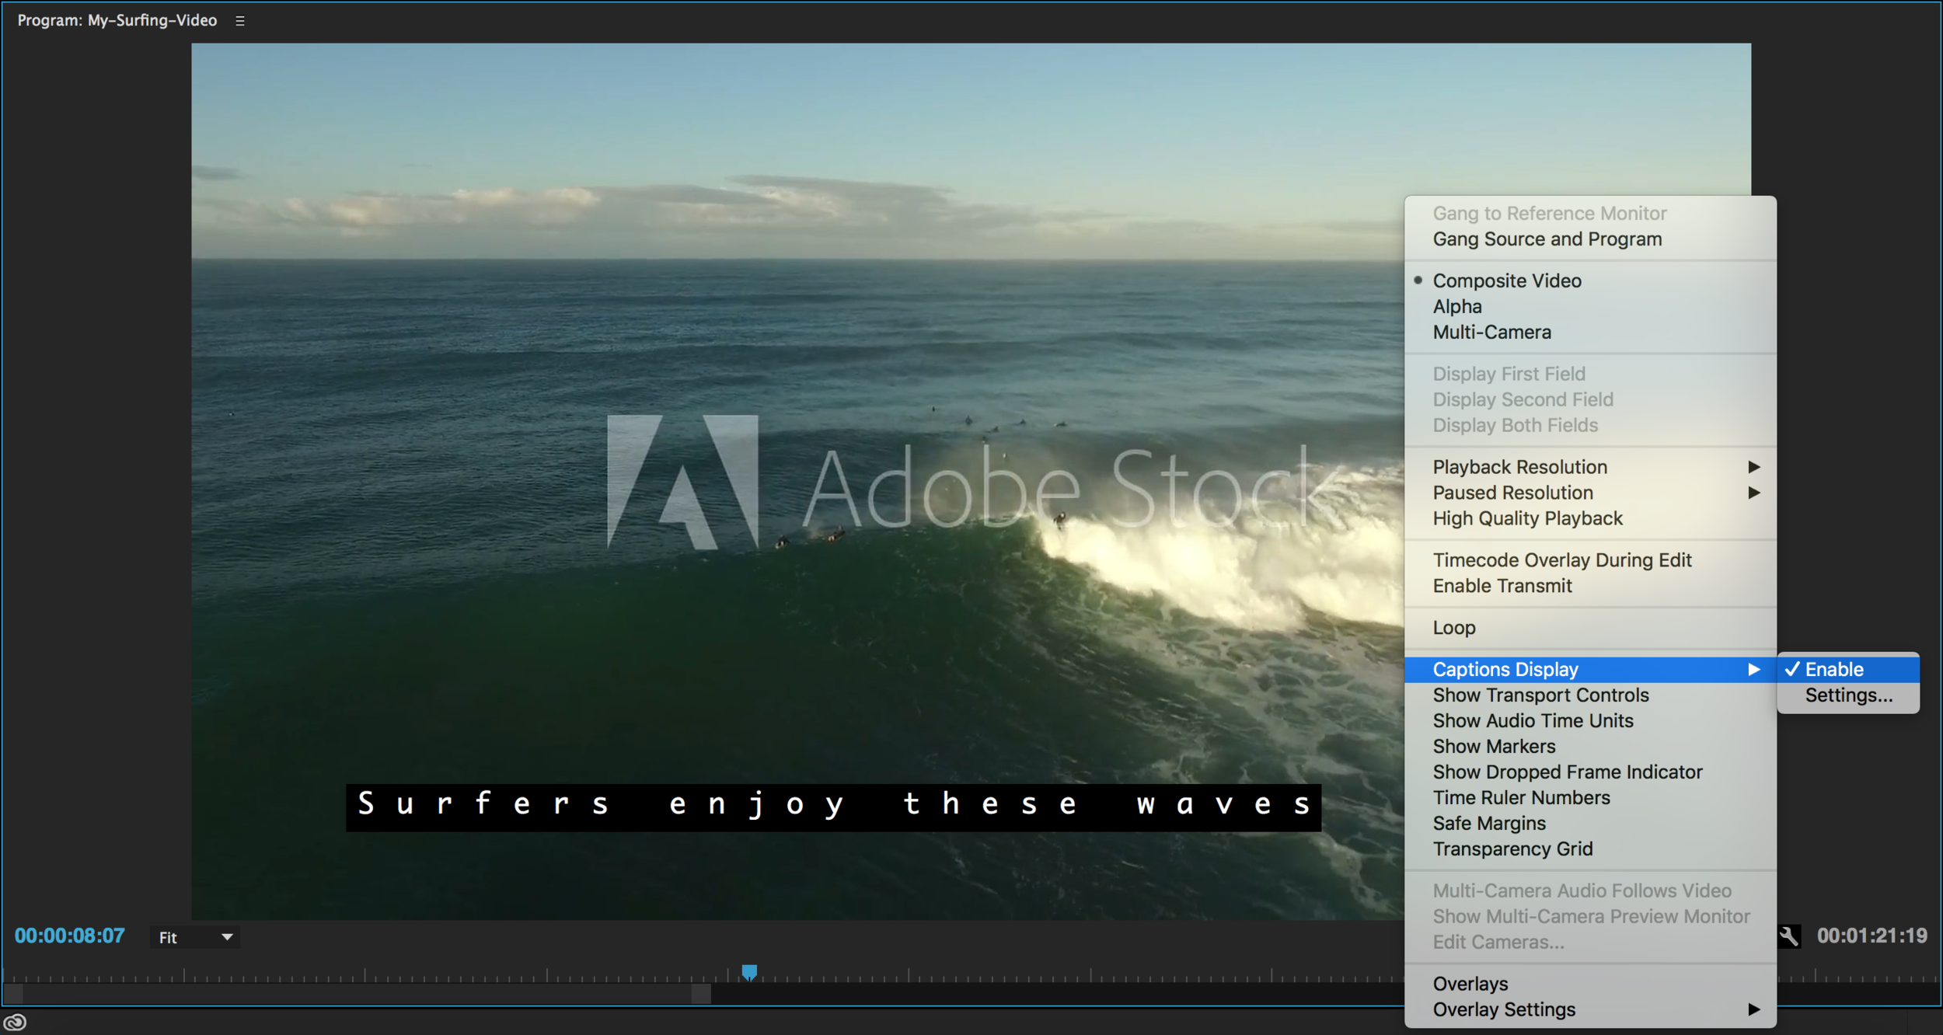The height and width of the screenshot is (1035, 1943).
Task: Click the current timecode 00:00:08:07
Action: coord(70,936)
